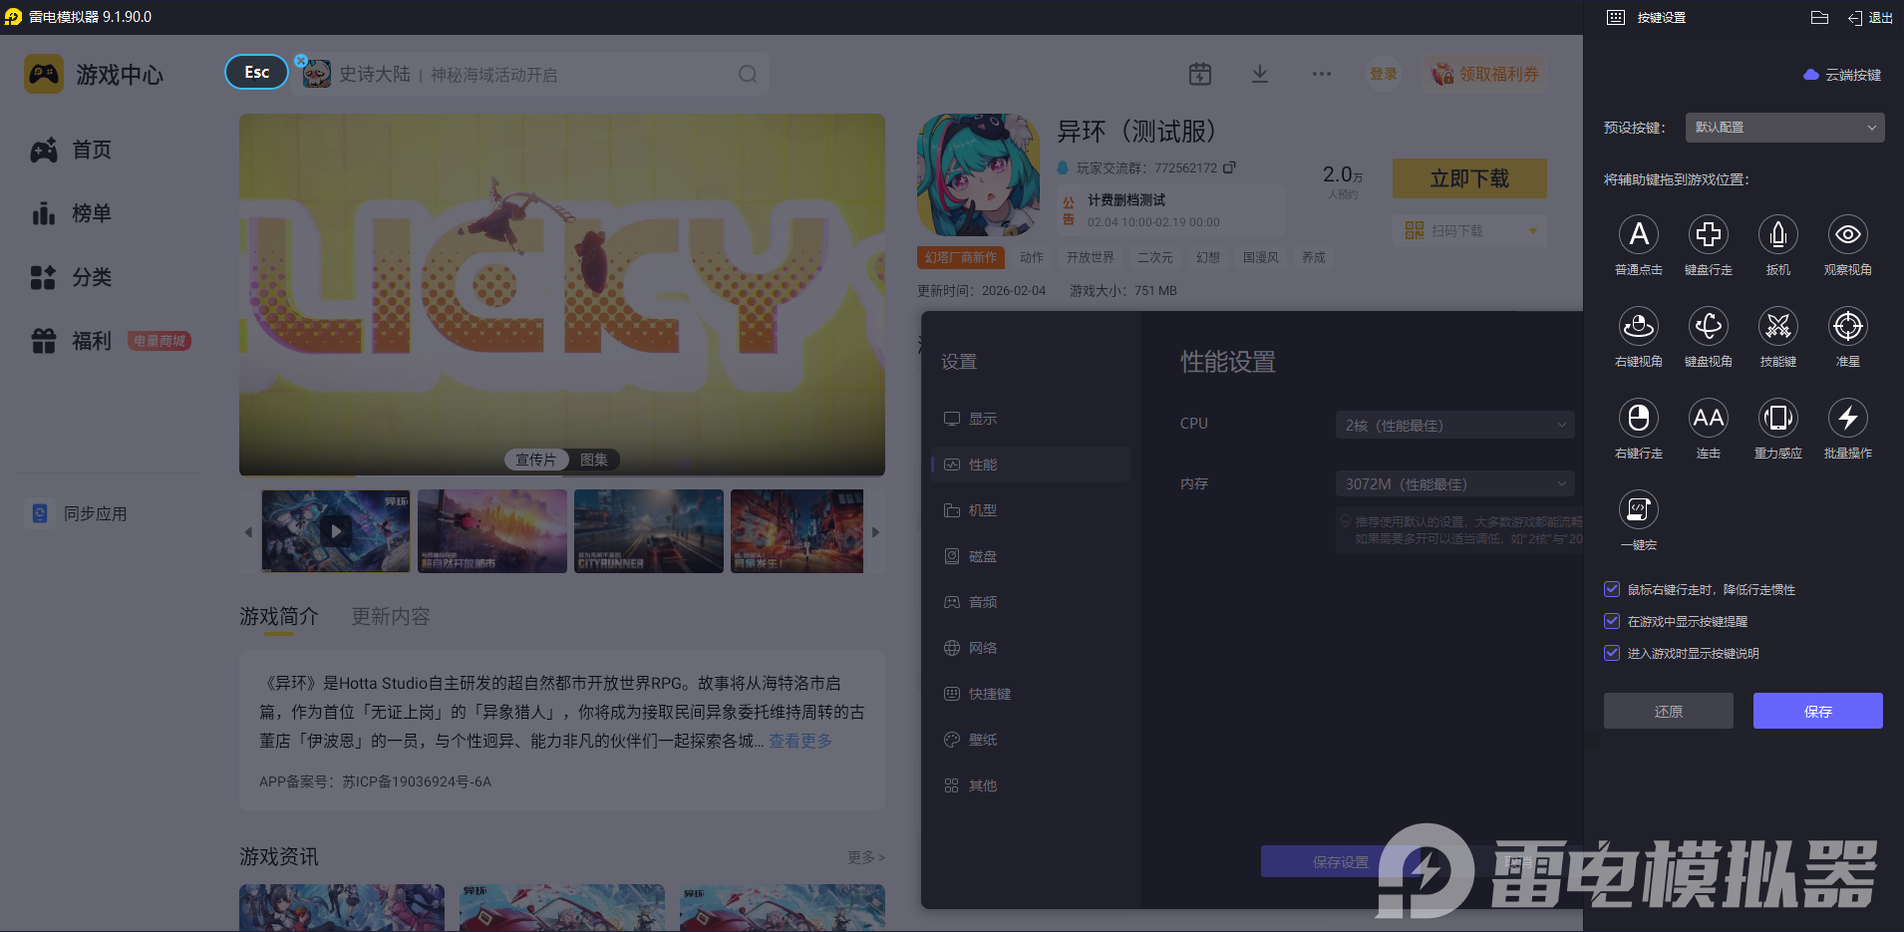Switch to the 更新内容 tab

(391, 616)
